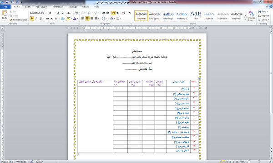This screenshot has height=163, width=273.
Task: Expand the Numbering list dropdown arrow
Action: tap(92, 13)
